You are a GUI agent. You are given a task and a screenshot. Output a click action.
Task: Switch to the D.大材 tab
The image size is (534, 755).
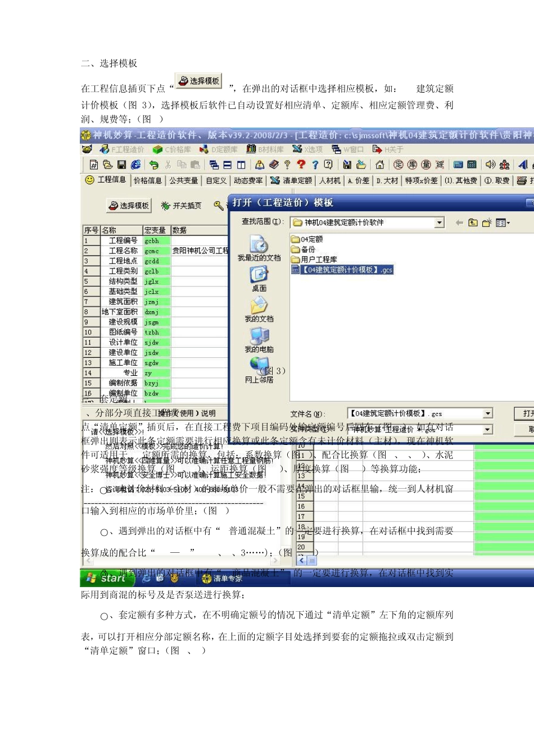(x=387, y=180)
